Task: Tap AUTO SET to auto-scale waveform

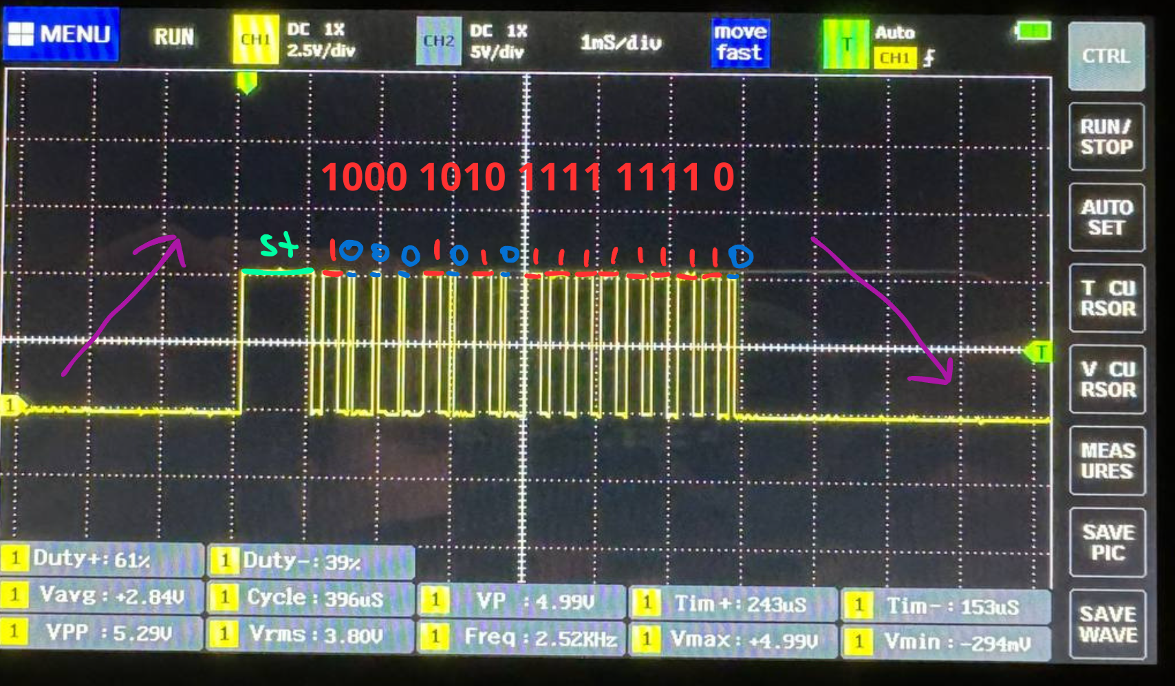Action: [x=1106, y=217]
